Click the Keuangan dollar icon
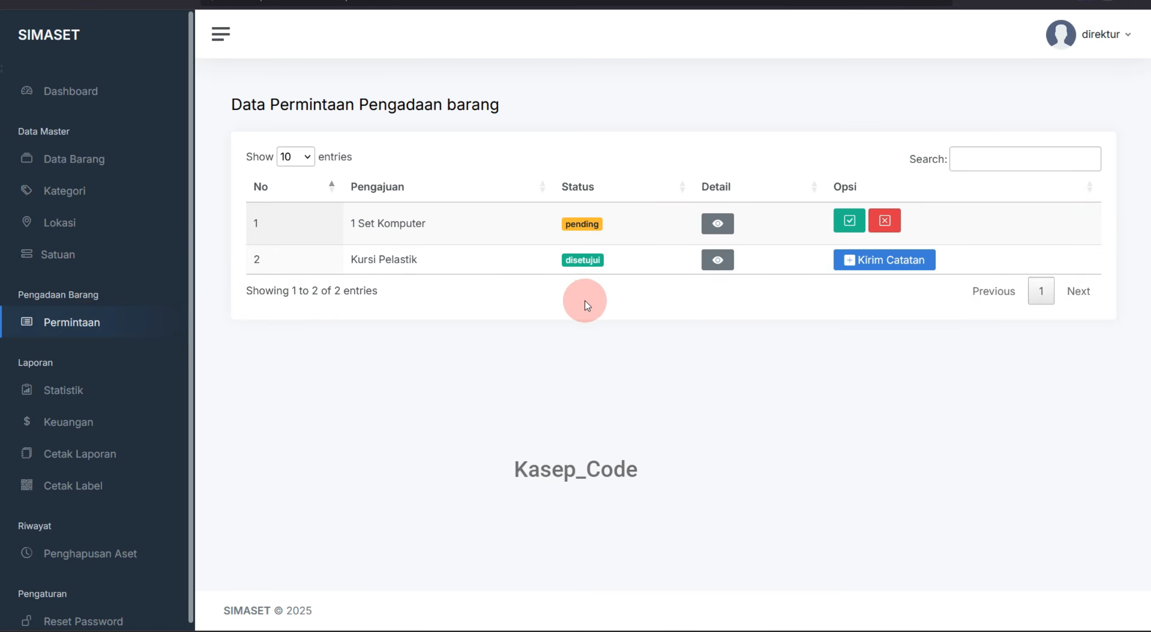The height and width of the screenshot is (632, 1151). point(27,421)
